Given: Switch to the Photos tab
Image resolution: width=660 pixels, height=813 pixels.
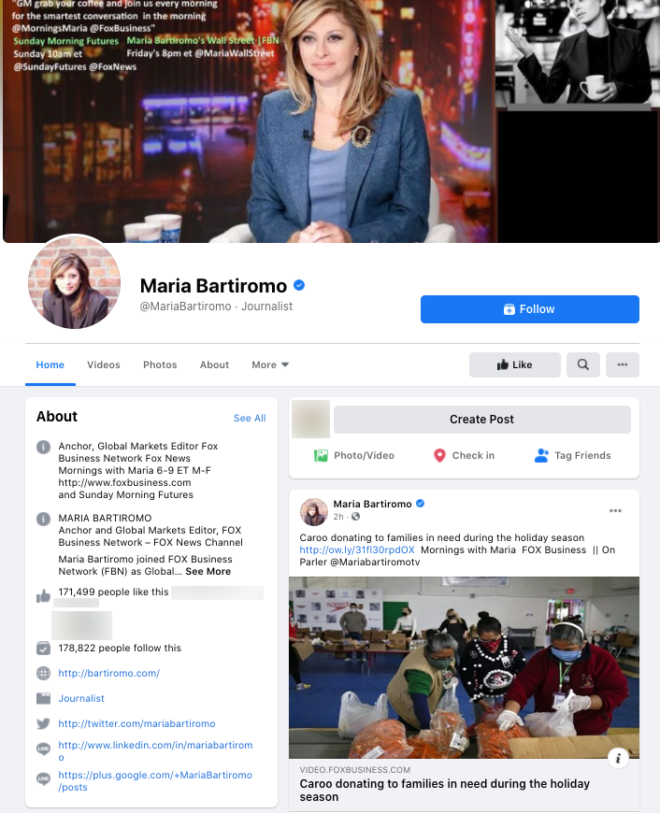Looking at the screenshot, I should click(x=160, y=364).
